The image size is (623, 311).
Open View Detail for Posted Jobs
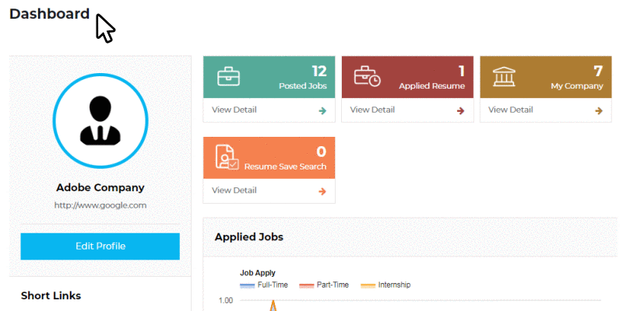(x=234, y=110)
